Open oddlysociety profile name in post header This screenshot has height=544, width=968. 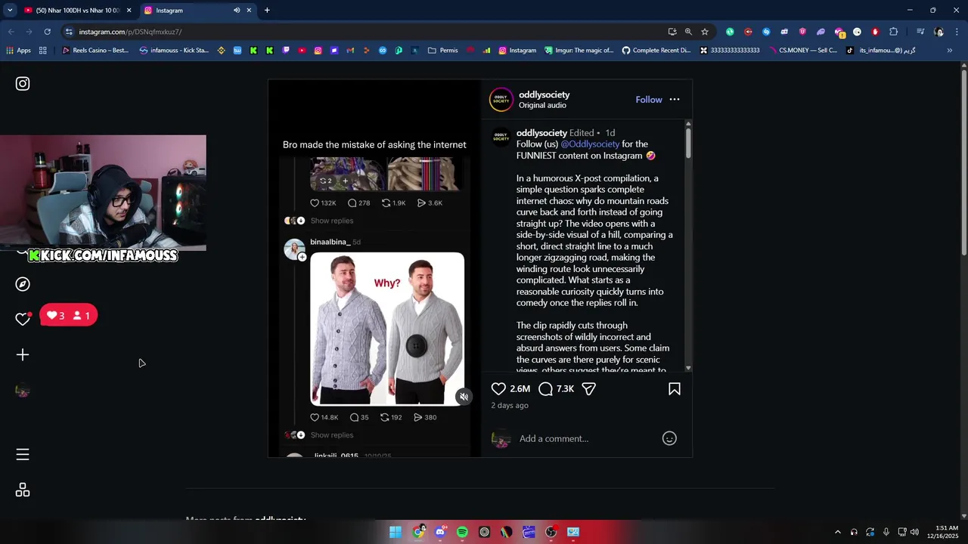click(x=544, y=94)
